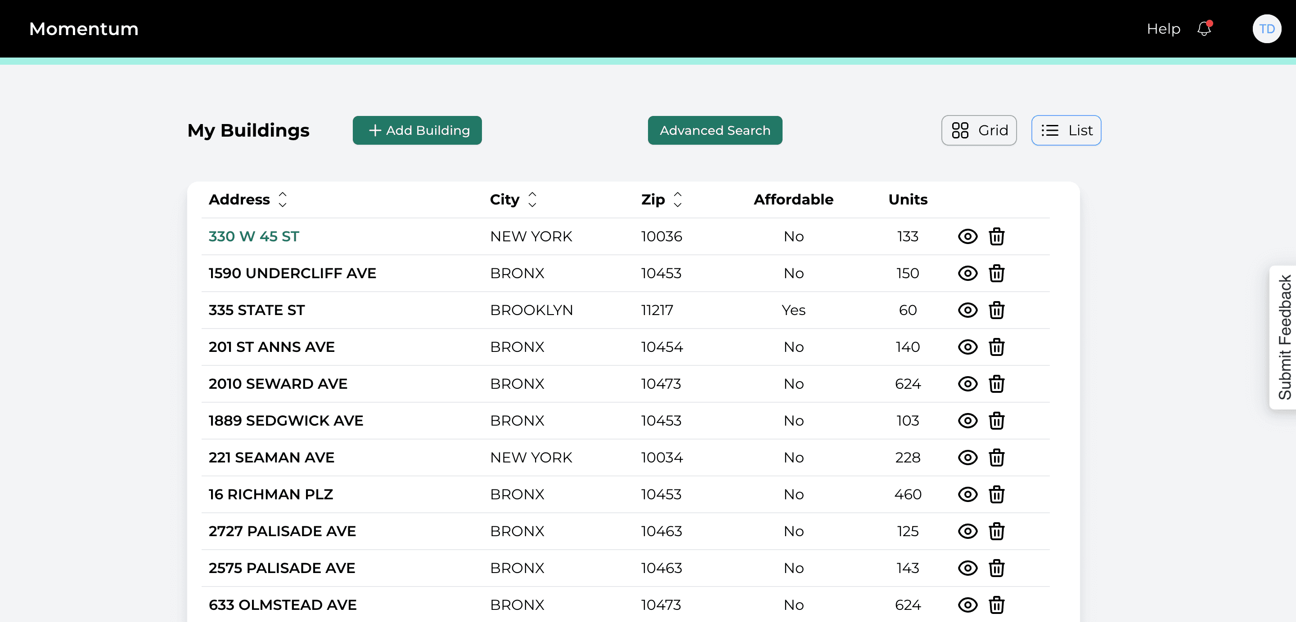Click the Units column header

click(x=908, y=200)
